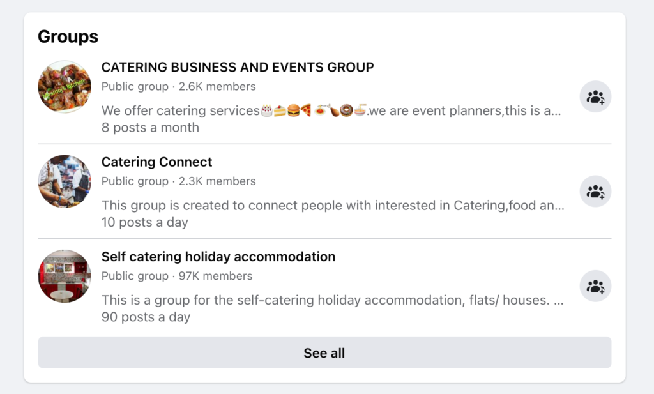Click the '90 posts a day' label
This screenshot has height=394, width=654.
point(146,317)
